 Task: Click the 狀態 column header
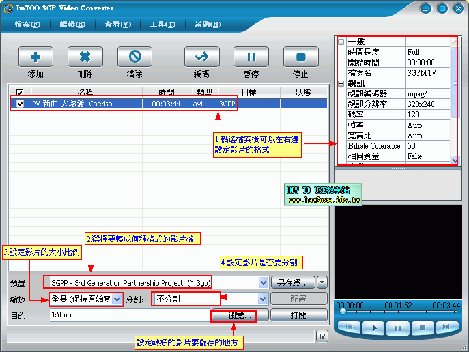coord(304,92)
